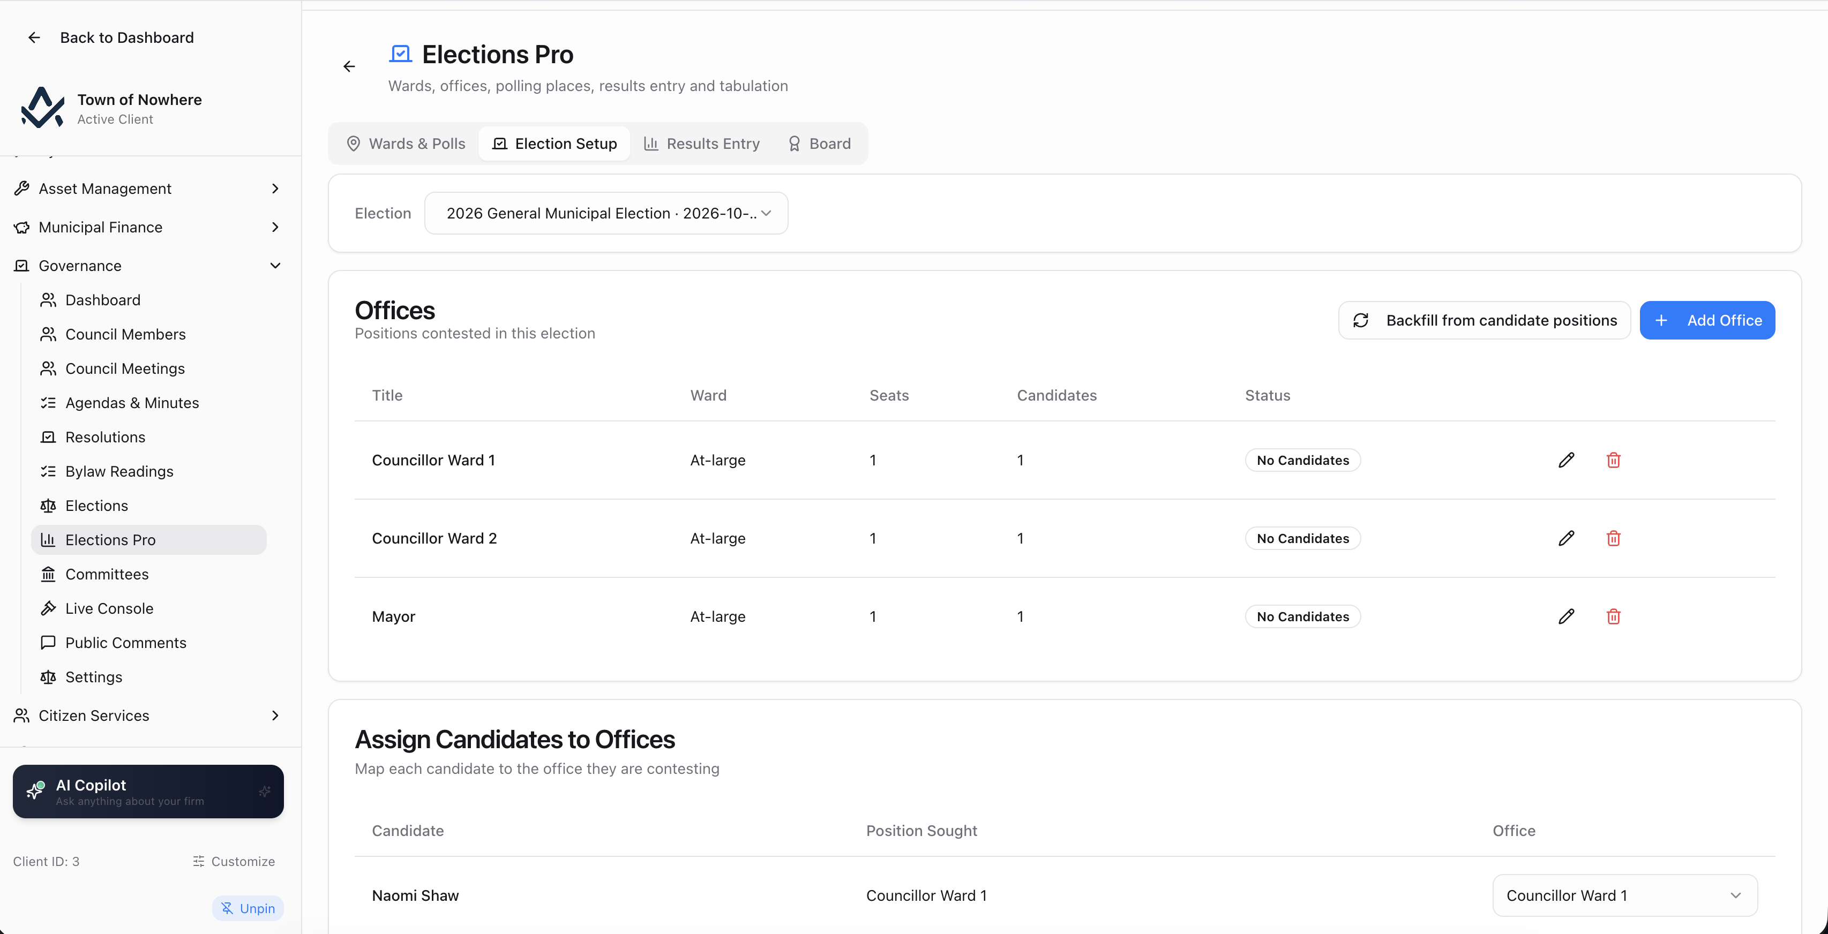
Task: Go to Agendas & Minutes
Action: 149,403
